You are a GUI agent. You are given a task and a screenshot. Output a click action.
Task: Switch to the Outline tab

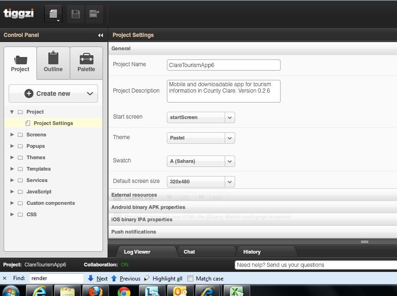(x=53, y=63)
